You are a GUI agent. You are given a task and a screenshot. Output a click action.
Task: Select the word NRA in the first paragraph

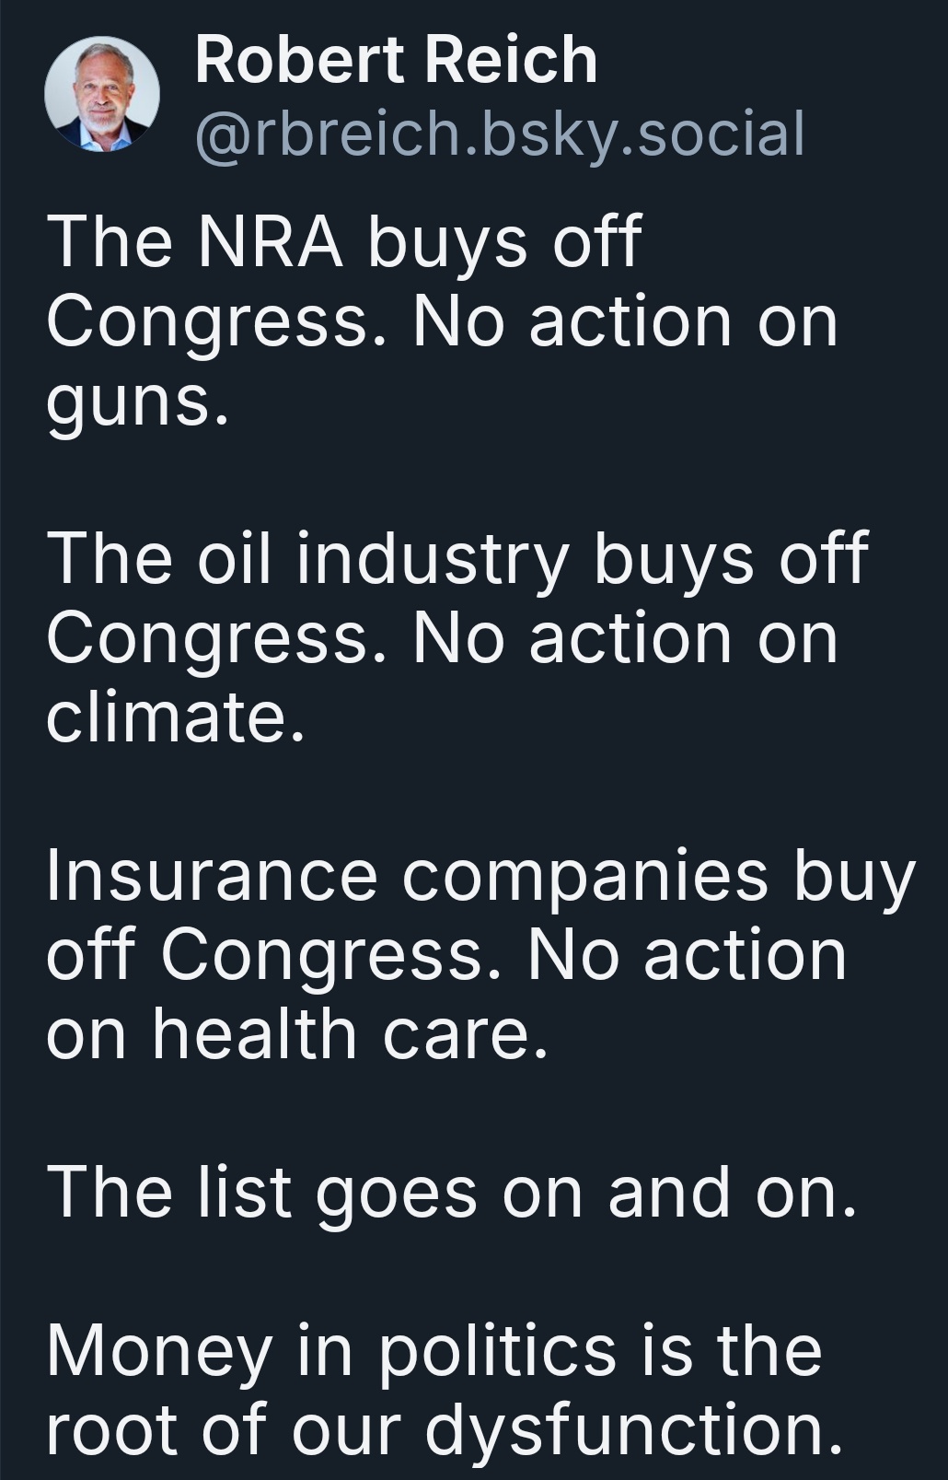(271, 242)
